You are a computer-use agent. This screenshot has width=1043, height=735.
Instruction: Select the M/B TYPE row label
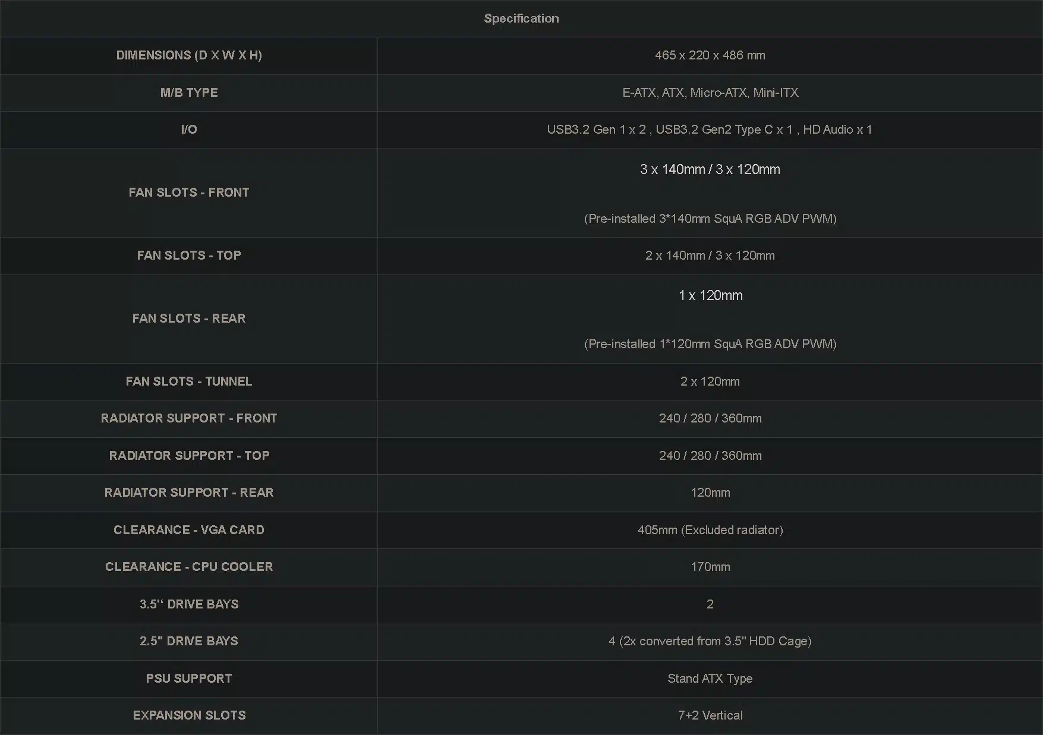(189, 93)
